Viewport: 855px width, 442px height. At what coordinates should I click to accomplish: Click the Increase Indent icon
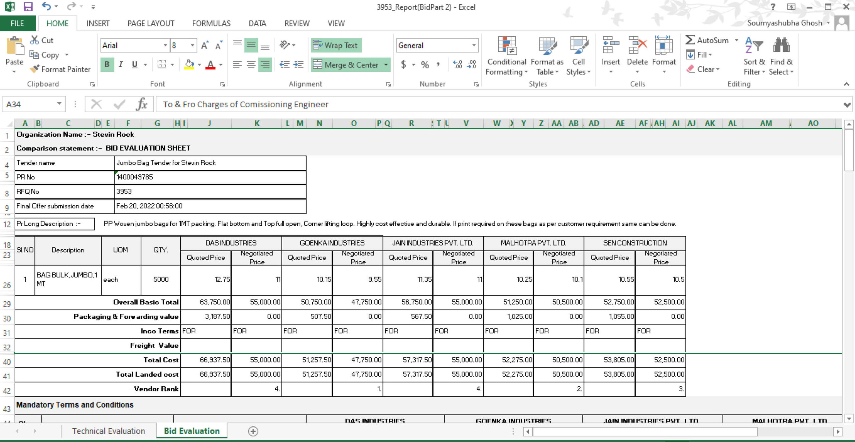click(298, 64)
